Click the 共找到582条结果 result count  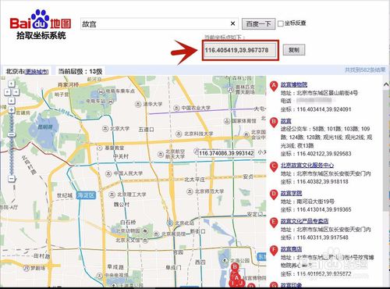(365, 70)
